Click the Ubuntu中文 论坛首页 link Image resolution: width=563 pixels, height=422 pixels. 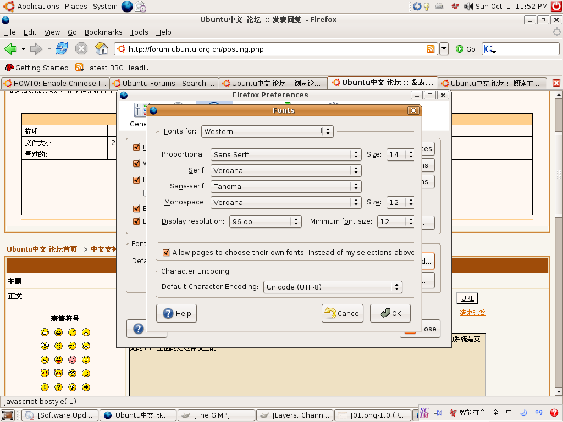coord(42,249)
